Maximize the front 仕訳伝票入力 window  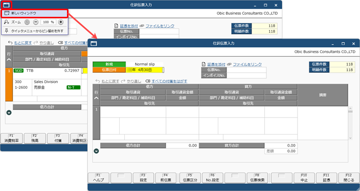(x=343, y=43)
